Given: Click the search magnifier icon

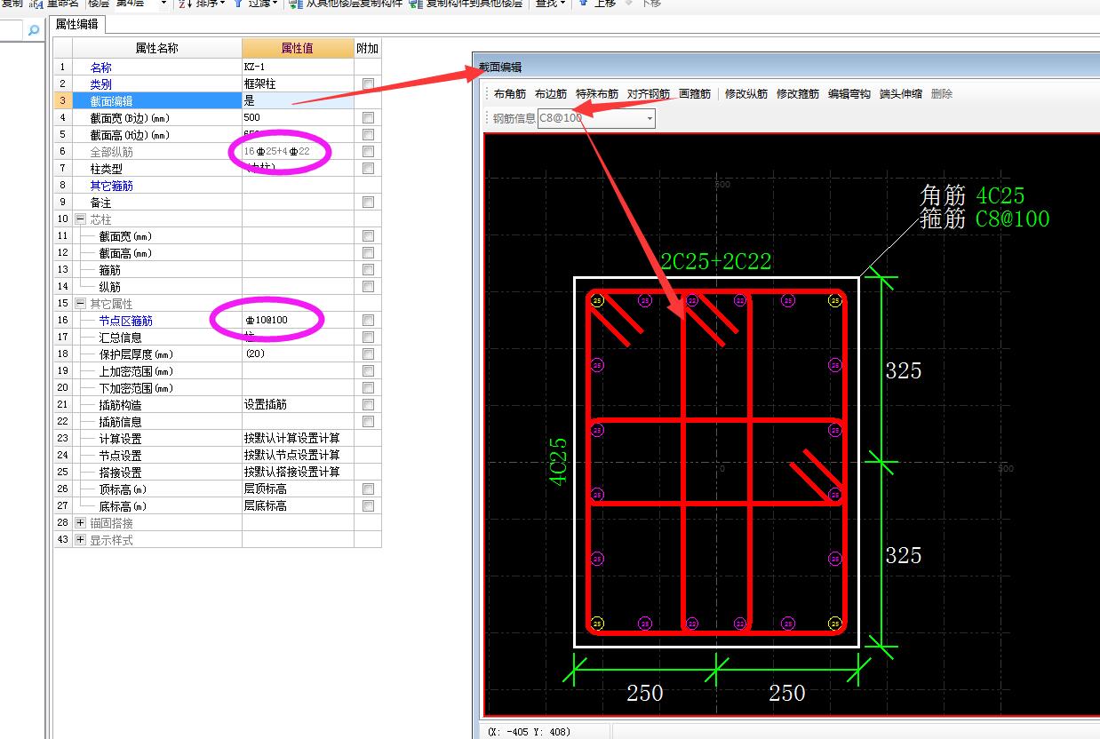Looking at the screenshot, I should (34, 31).
